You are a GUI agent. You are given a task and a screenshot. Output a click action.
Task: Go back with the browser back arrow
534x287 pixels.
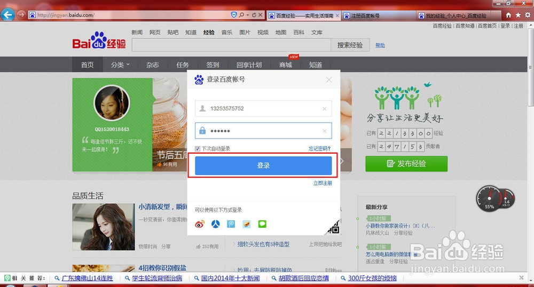coord(8,14)
